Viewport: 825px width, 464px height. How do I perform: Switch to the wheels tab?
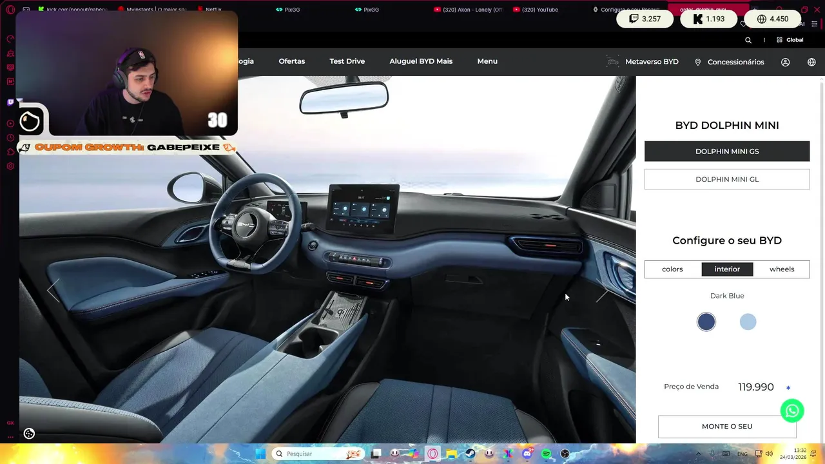coord(782,269)
